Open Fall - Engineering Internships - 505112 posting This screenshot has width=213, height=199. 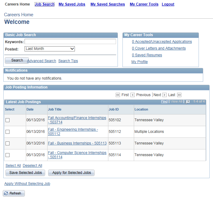73,132
